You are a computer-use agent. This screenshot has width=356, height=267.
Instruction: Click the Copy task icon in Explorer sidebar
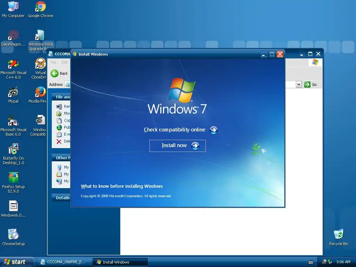pos(59,121)
